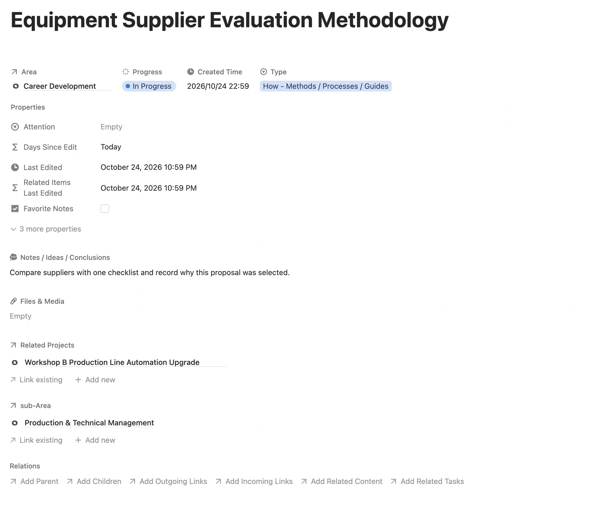This screenshot has width=615, height=508.
Task: Click the Created Time value 2026/10/24 22:59
Action: tap(218, 86)
